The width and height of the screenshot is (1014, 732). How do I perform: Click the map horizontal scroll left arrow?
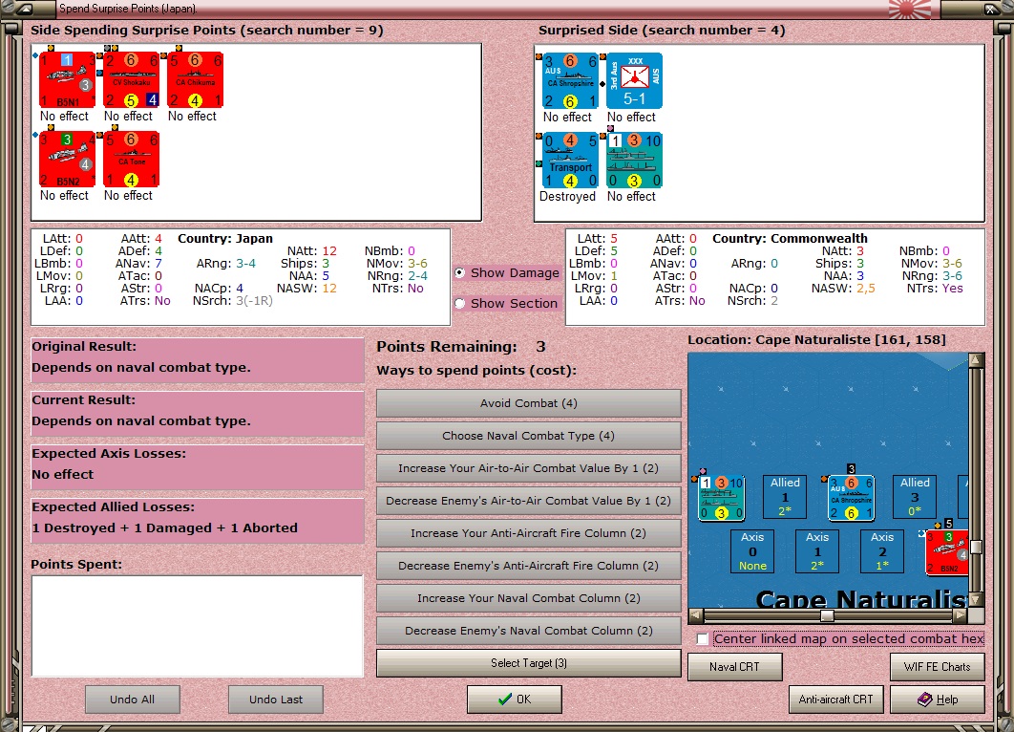tap(696, 614)
